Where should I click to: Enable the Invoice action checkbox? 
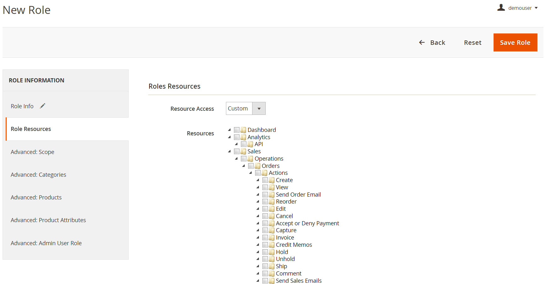pos(265,238)
